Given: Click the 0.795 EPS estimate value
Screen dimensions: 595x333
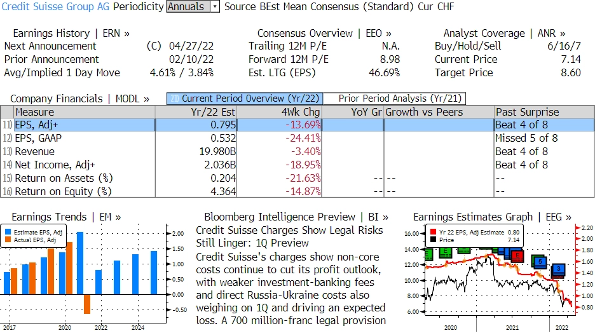Looking at the screenshot, I should (223, 125).
